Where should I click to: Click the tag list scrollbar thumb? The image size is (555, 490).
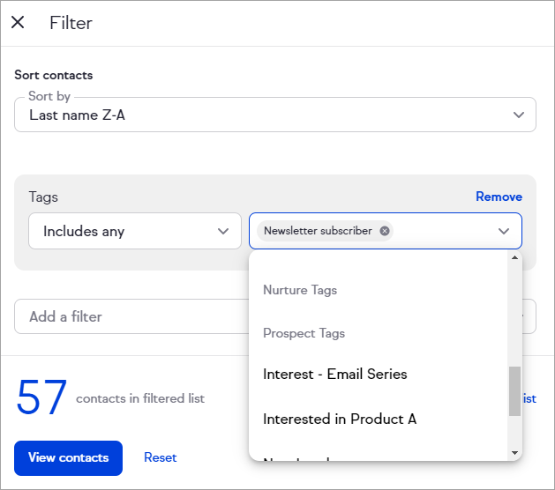[515, 390]
